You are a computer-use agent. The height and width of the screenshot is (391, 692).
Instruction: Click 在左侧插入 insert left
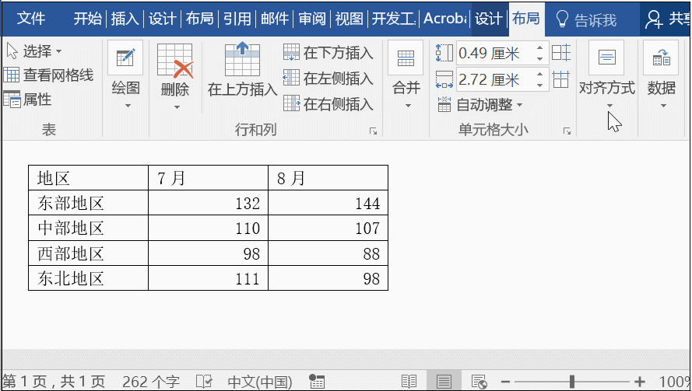[328, 79]
